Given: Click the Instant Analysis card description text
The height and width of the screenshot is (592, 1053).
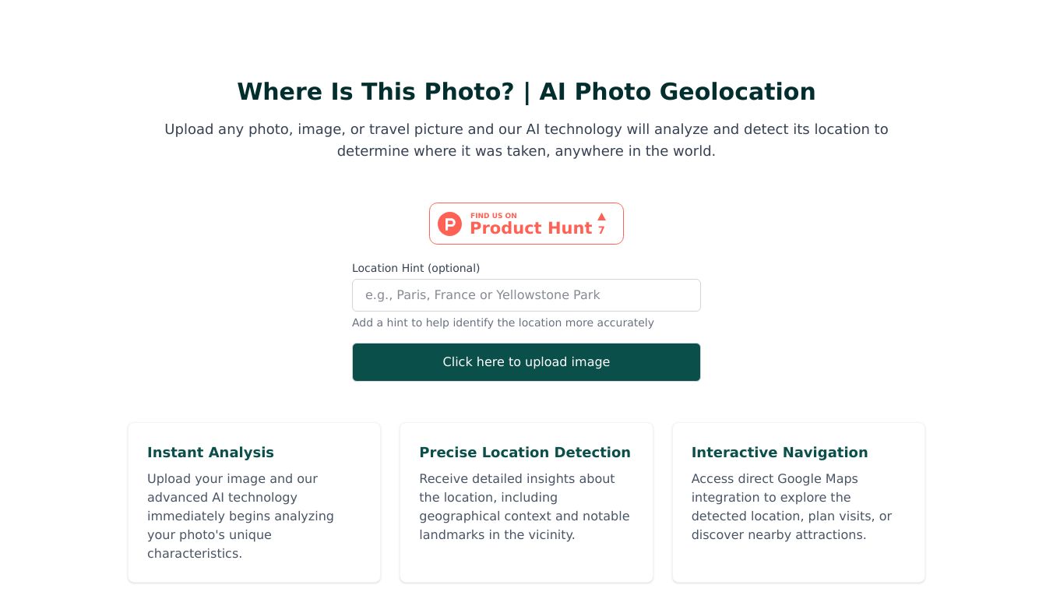Looking at the screenshot, I should pyautogui.click(x=240, y=516).
